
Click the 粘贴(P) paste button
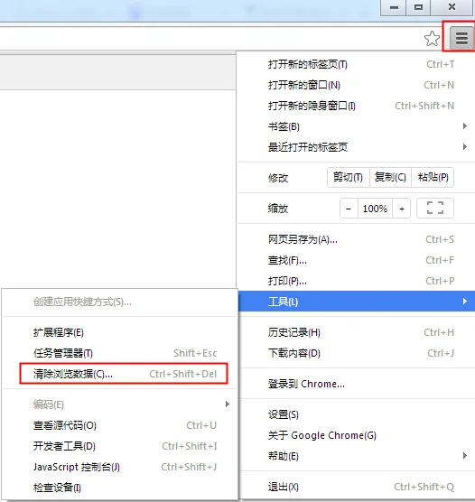click(x=433, y=177)
